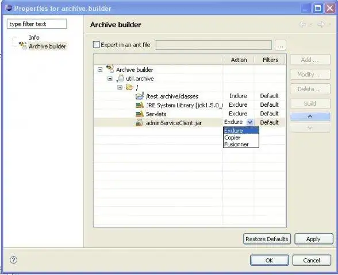This screenshot has width=338, height=275.
Task: Click Exclure action cell for Servlets
Action: pos(238,114)
